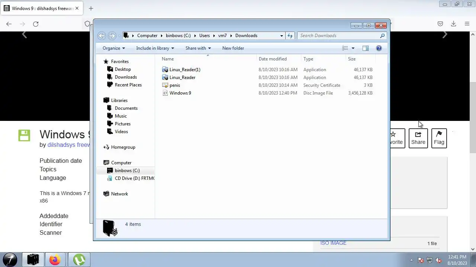The width and height of the screenshot is (476, 267).
Task: Show previous image in archive carousel
Action: pyautogui.click(x=24, y=35)
